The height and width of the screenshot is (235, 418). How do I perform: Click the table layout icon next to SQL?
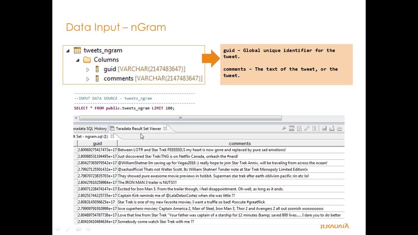pos(299,129)
